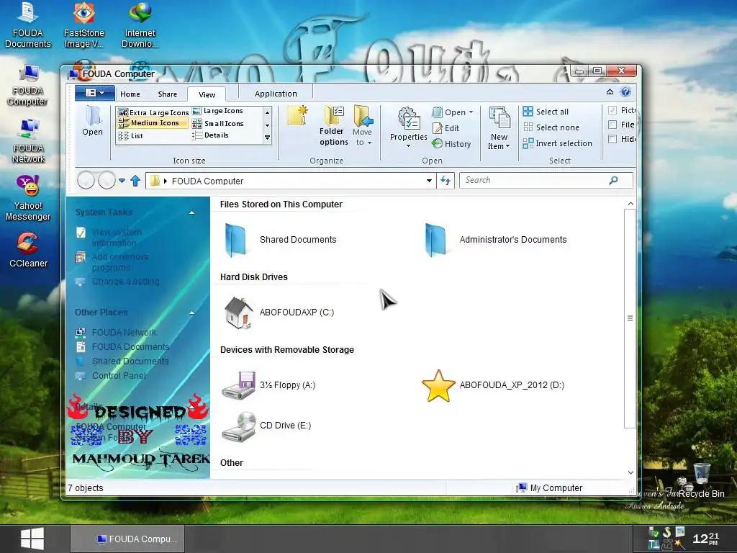Viewport: 737px width, 553px height.
Task: Open the Internet Download desktop icon
Action: [140, 26]
